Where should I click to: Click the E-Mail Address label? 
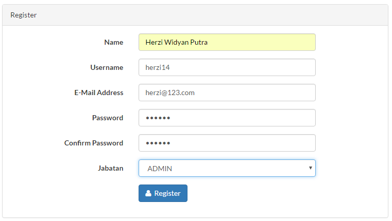(x=98, y=93)
